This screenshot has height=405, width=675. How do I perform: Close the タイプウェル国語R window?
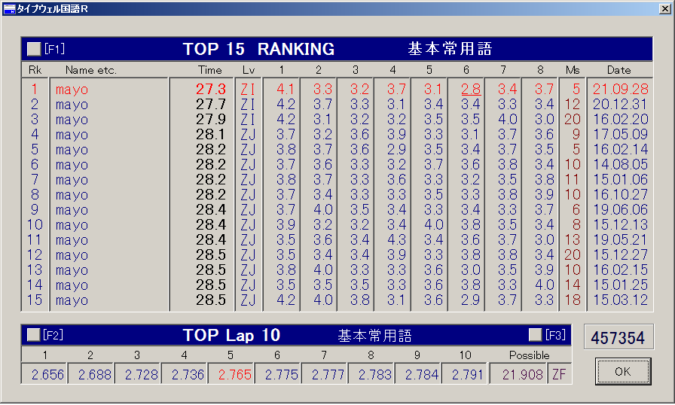[665, 8]
